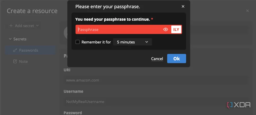Click the URI field showing www.amazon.com

[x=156, y=80]
